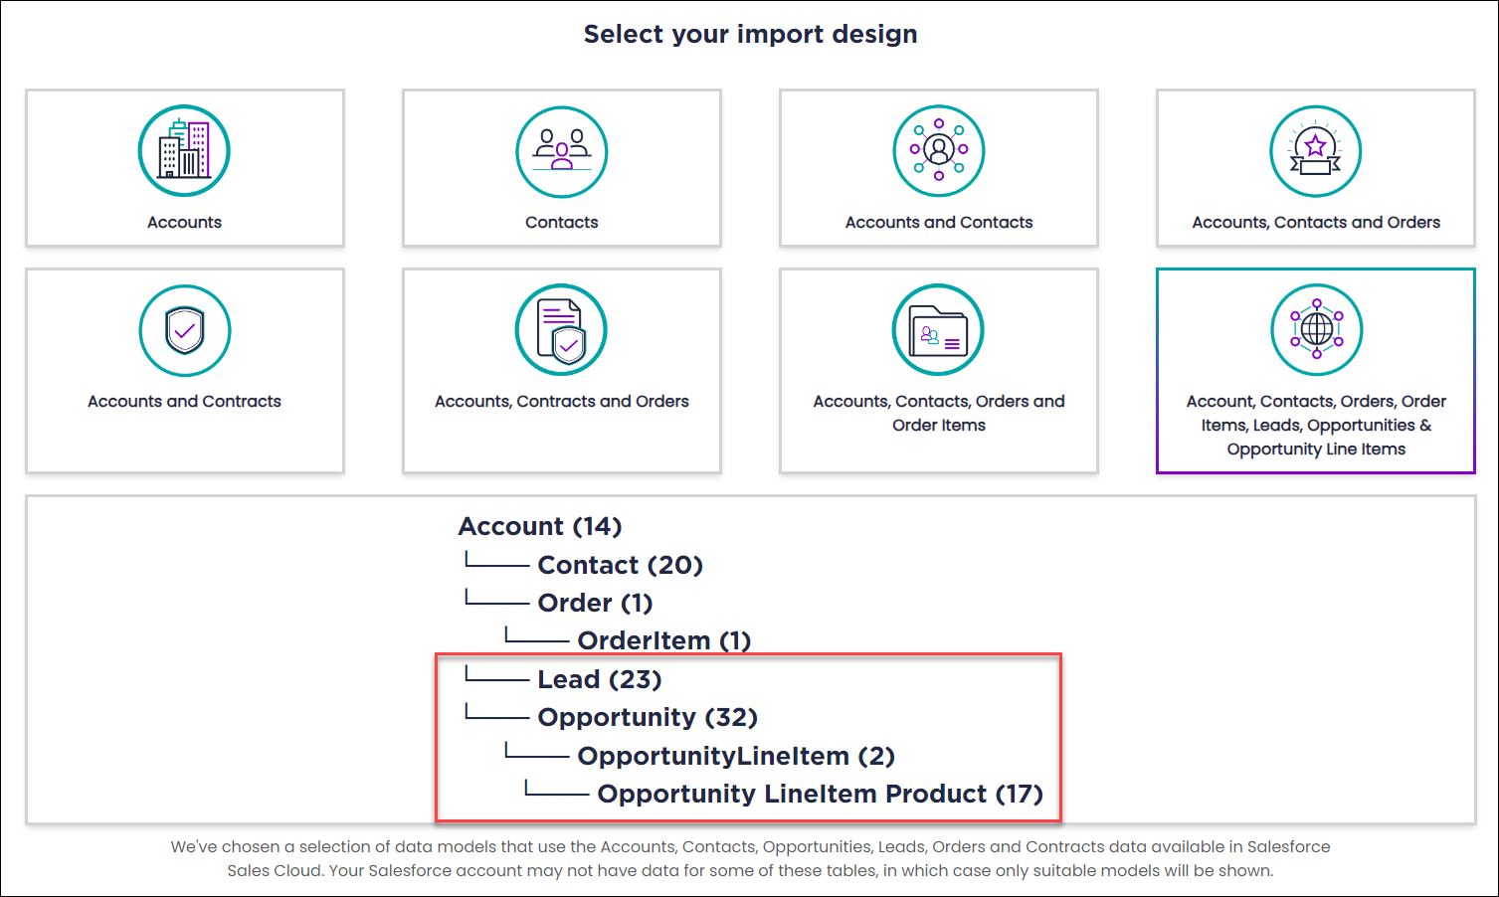Select the Accounts card label
This screenshot has width=1499, height=897.
[184, 223]
